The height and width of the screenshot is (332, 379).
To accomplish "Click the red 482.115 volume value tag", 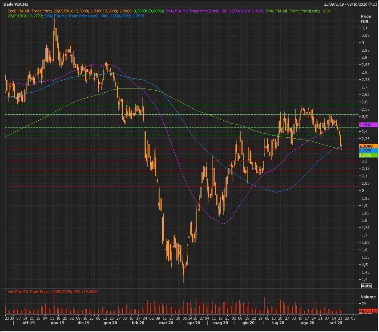I will 368,311.
